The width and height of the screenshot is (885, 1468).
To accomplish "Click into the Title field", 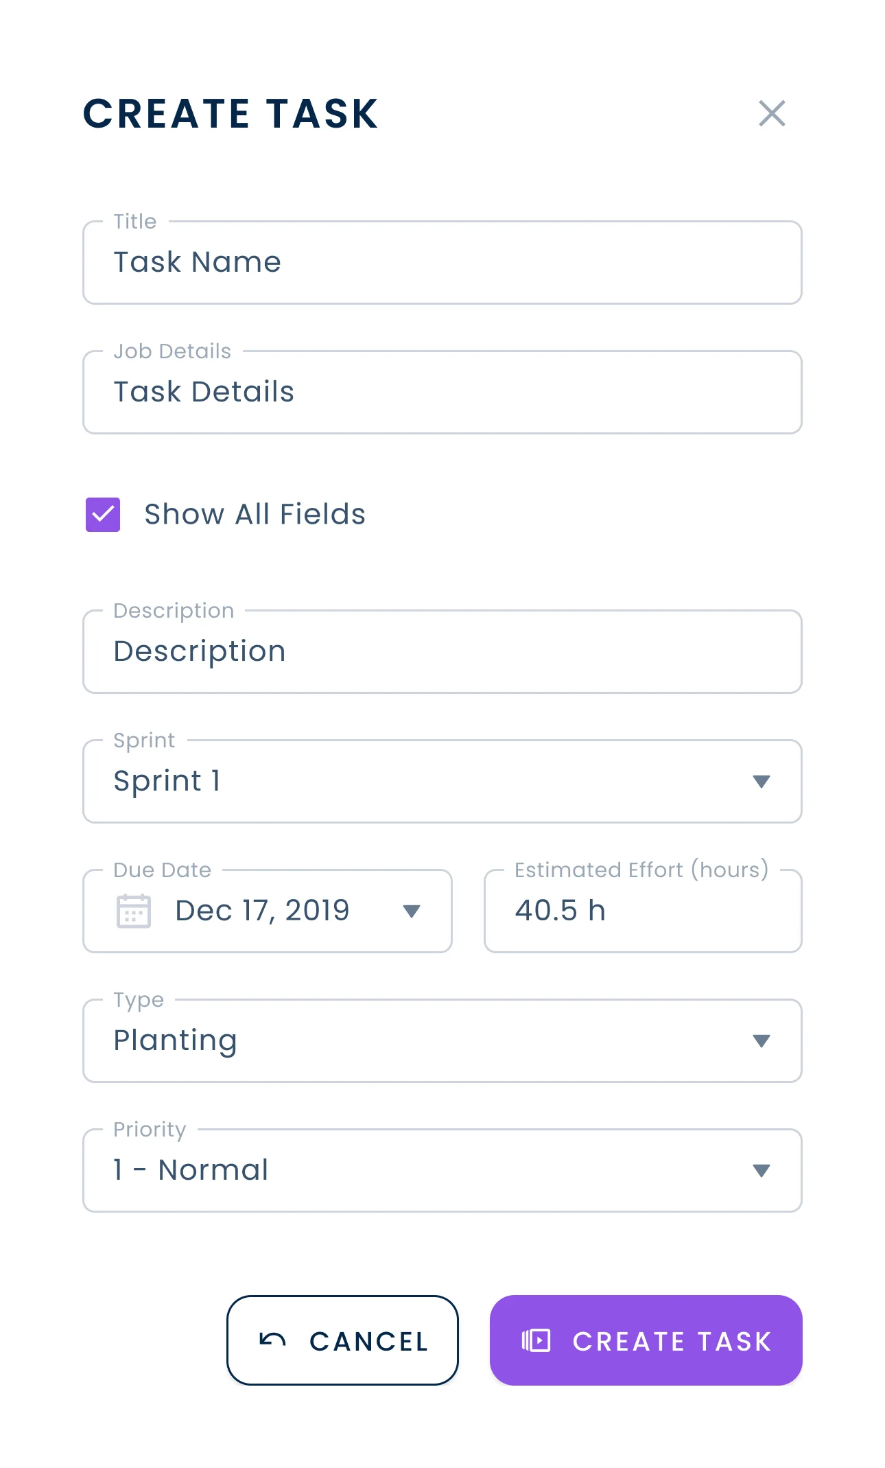I will [x=442, y=262].
